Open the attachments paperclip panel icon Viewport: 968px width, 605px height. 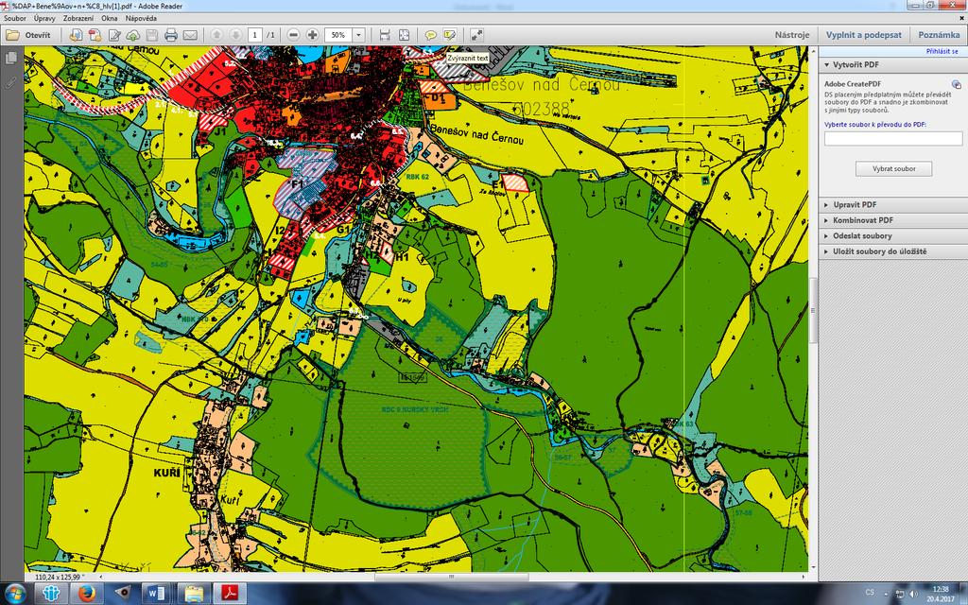point(10,82)
